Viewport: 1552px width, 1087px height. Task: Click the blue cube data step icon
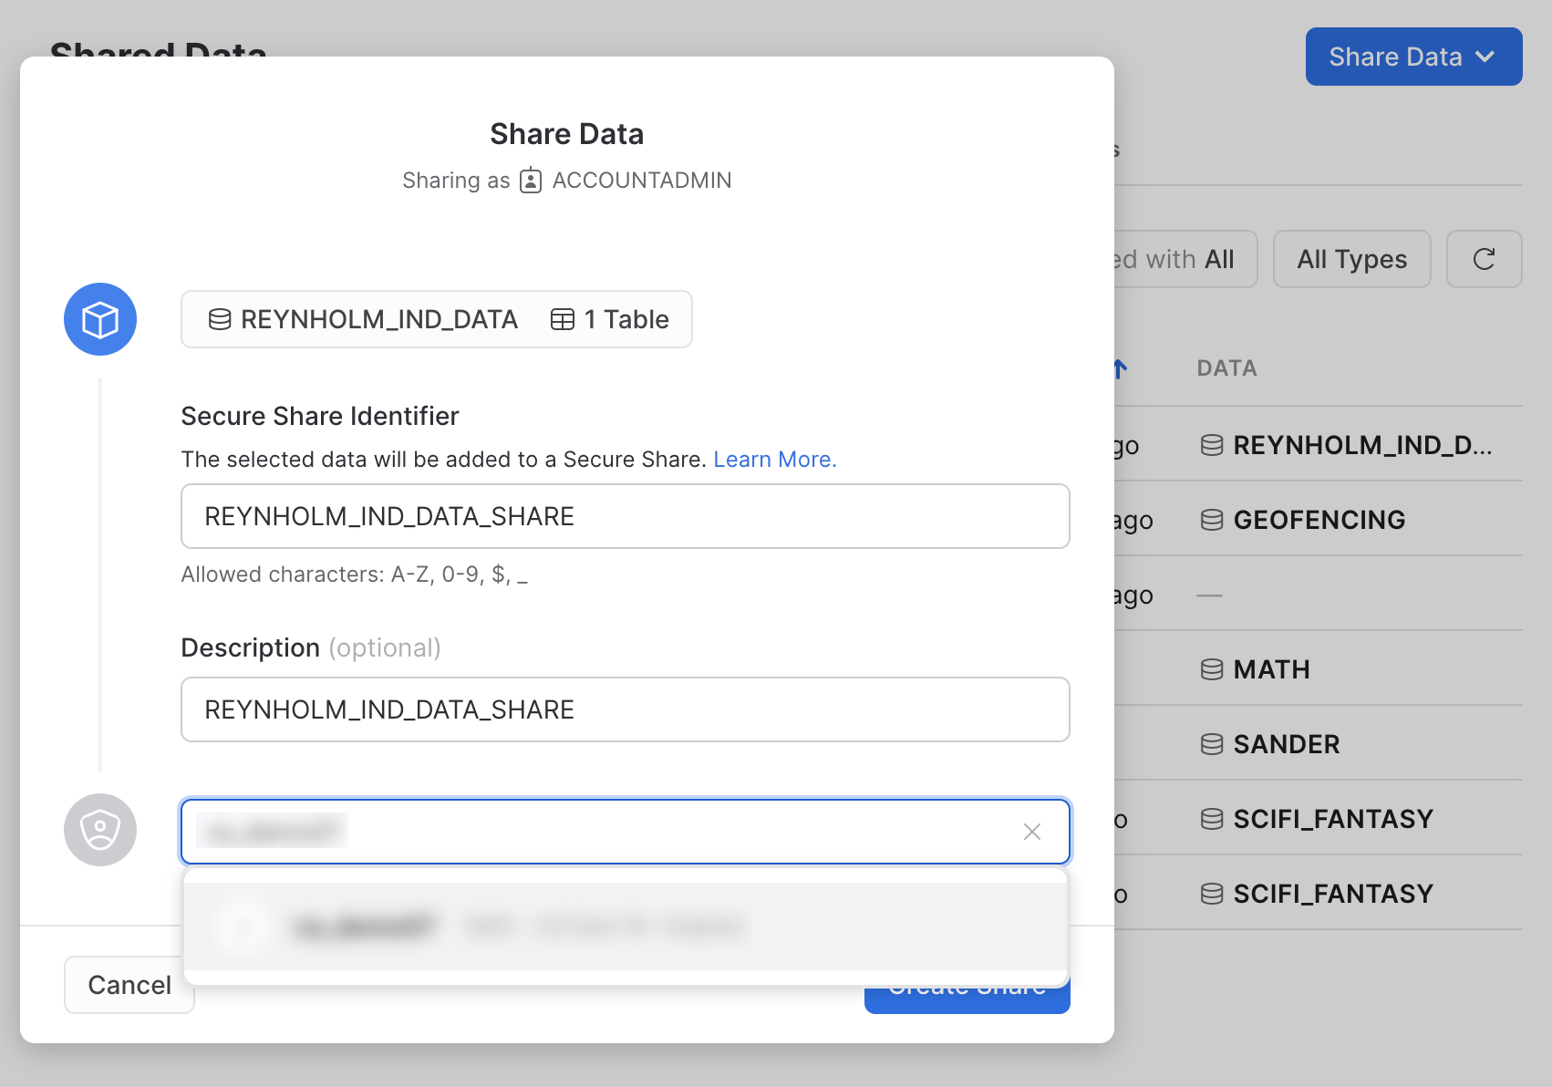[100, 319]
